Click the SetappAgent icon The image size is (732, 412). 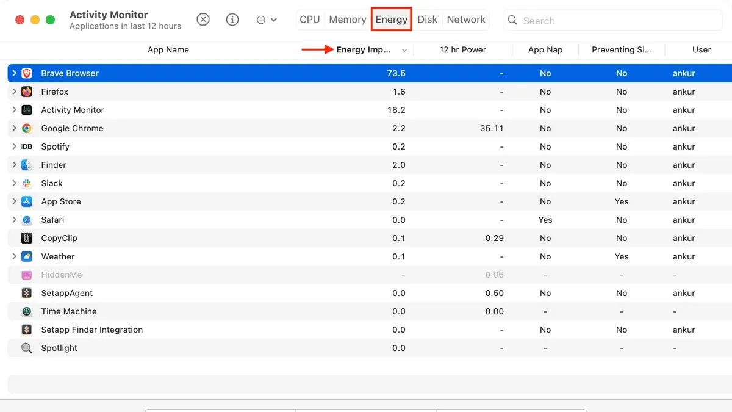[27, 293]
